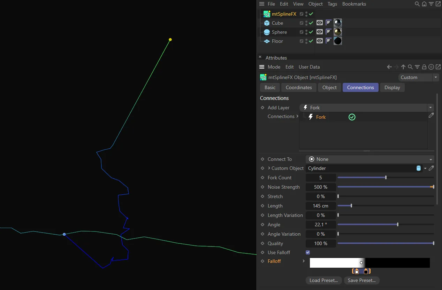Expand the Falloff gradient settings
The width and height of the screenshot is (442, 290).
click(x=304, y=261)
